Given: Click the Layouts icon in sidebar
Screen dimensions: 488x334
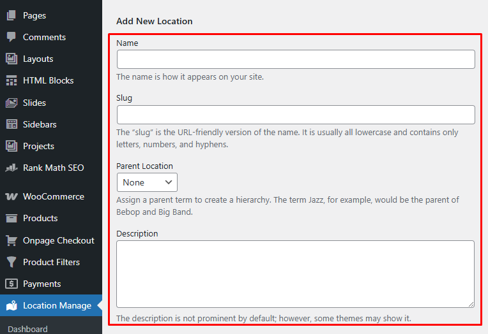Looking at the screenshot, I should point(11,59).
